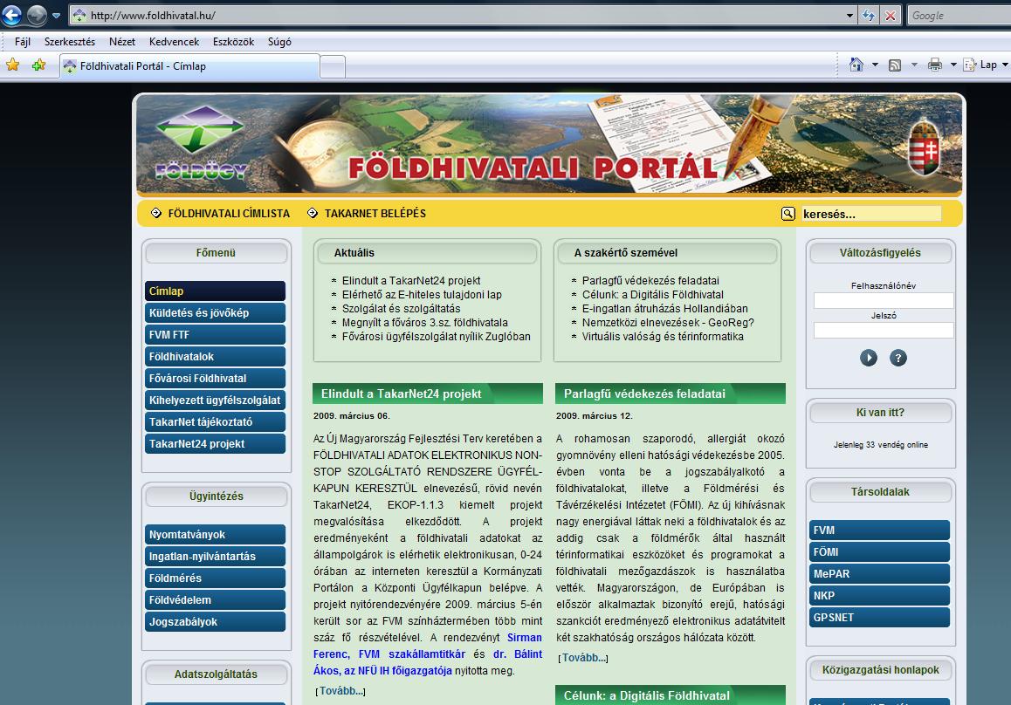Viewport: 1011px width, 705px height.
Task: Open the Súgó menu
Action: pos(279,42)
